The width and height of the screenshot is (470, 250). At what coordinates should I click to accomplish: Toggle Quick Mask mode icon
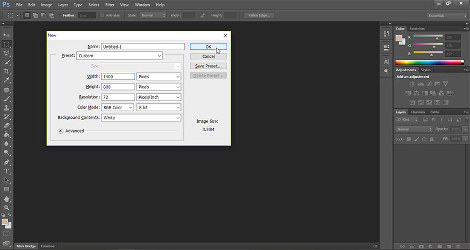click(x=6, y=234)
